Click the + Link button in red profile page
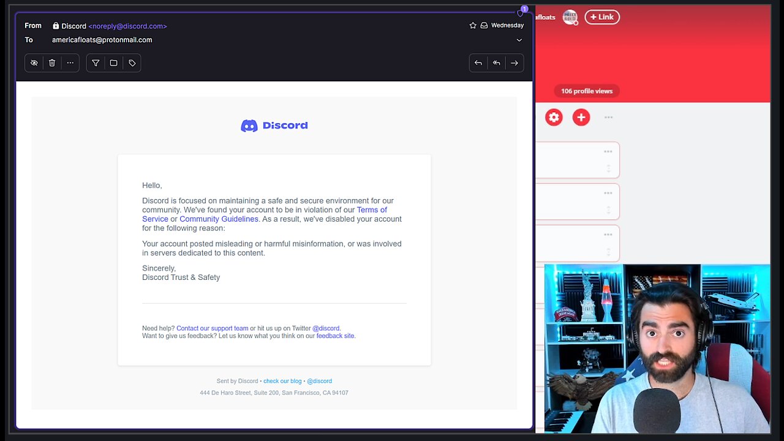The image size is (784, 441). coord(602,17)
